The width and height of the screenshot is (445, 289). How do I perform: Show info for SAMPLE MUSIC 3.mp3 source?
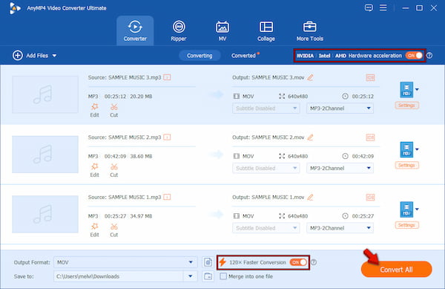[167, 77]
